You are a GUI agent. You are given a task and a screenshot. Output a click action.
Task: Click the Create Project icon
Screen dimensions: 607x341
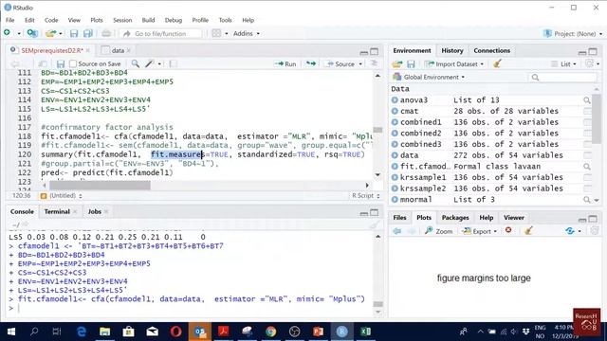click(32, 34)
